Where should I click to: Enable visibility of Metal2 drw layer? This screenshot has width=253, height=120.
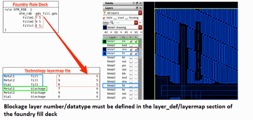click(131, 81)
